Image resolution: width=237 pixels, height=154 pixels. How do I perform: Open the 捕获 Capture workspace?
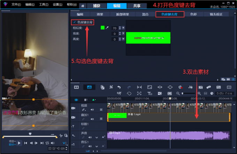point(97,6)
